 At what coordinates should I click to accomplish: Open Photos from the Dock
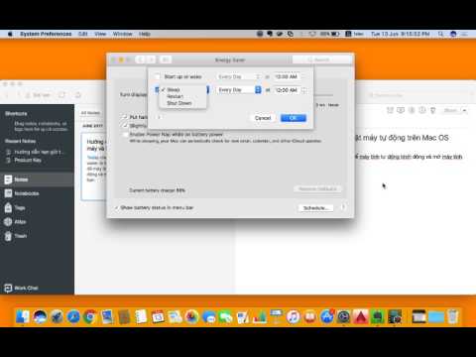[191, 317]
